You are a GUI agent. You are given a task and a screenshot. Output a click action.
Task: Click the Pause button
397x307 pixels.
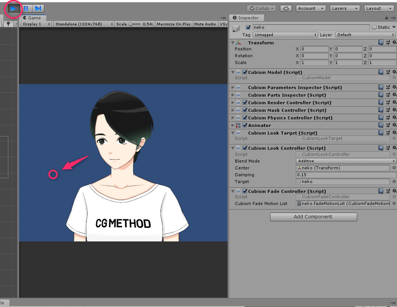(x=26, y=8)
